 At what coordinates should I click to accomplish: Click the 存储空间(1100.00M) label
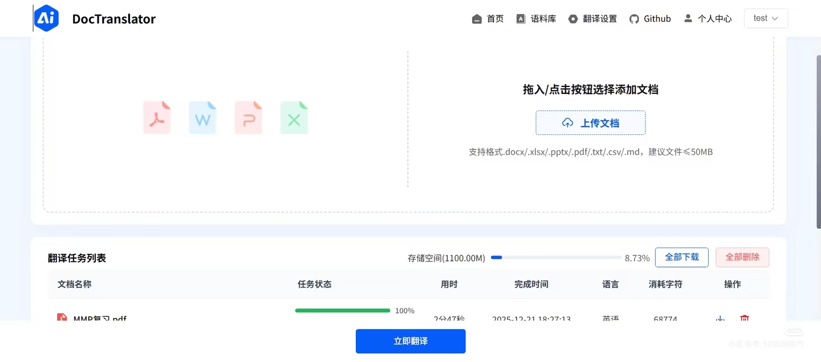pos(446,258)
